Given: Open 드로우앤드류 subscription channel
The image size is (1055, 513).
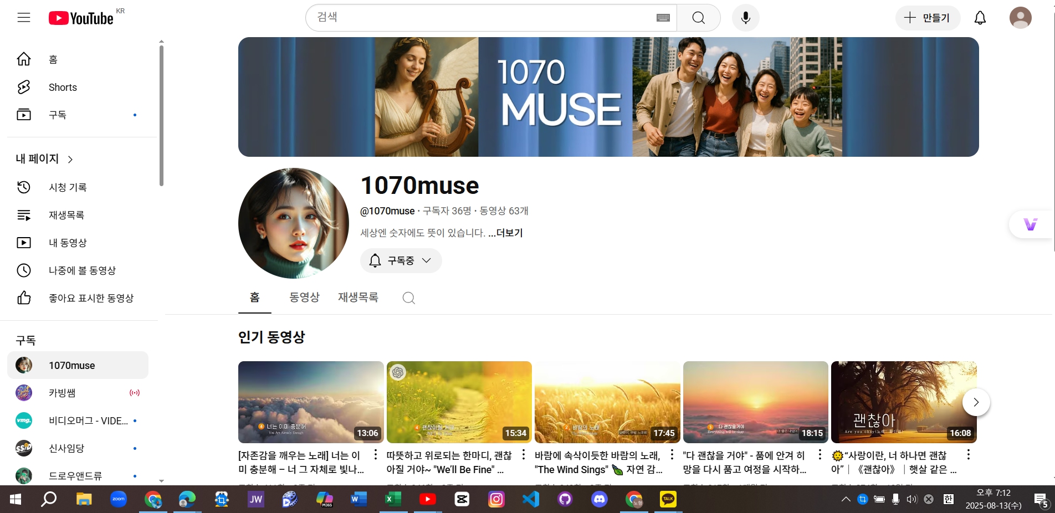Looking at the screenshot, I should pos(78,476).
